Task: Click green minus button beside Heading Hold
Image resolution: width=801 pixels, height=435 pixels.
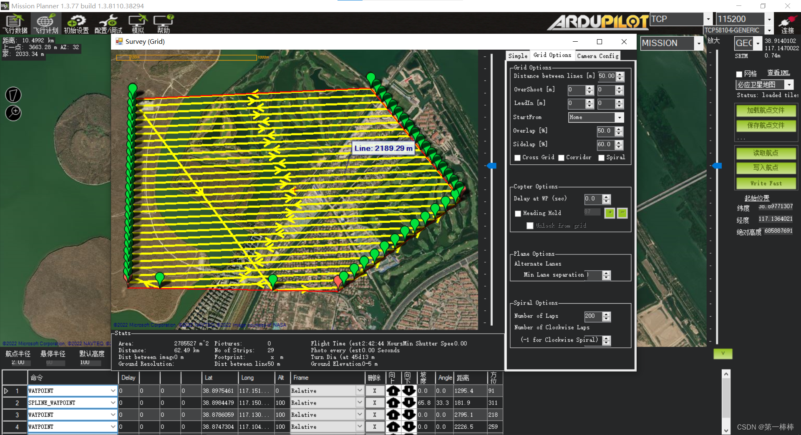Action: (x=622, y=213)
